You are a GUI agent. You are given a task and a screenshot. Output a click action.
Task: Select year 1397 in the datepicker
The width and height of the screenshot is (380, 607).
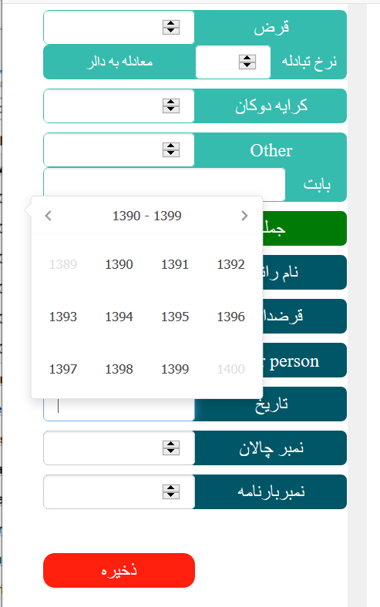[x=63, y=369]
